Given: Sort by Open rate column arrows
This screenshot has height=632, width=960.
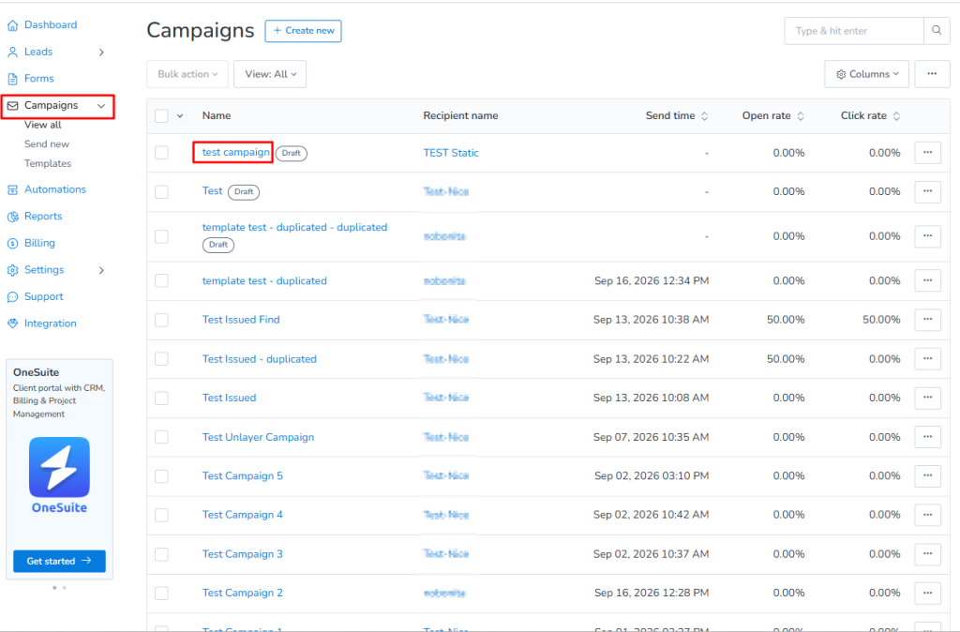Looking at the screenshot, I should (x=801, y=115).
